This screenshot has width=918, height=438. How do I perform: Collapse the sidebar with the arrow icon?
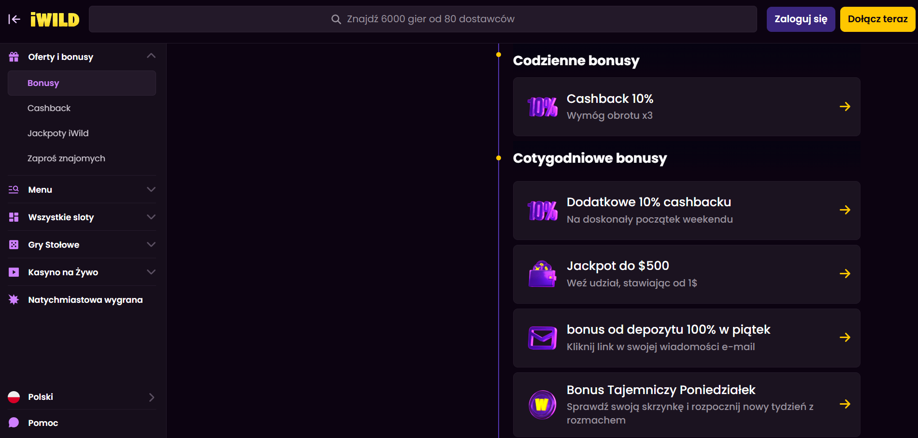[14, 19]
